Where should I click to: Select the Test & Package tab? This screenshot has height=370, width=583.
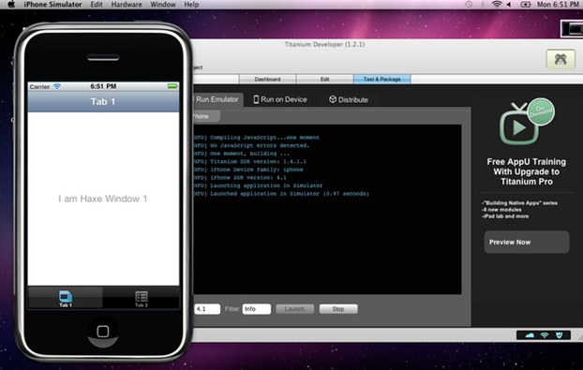(381, 79)
